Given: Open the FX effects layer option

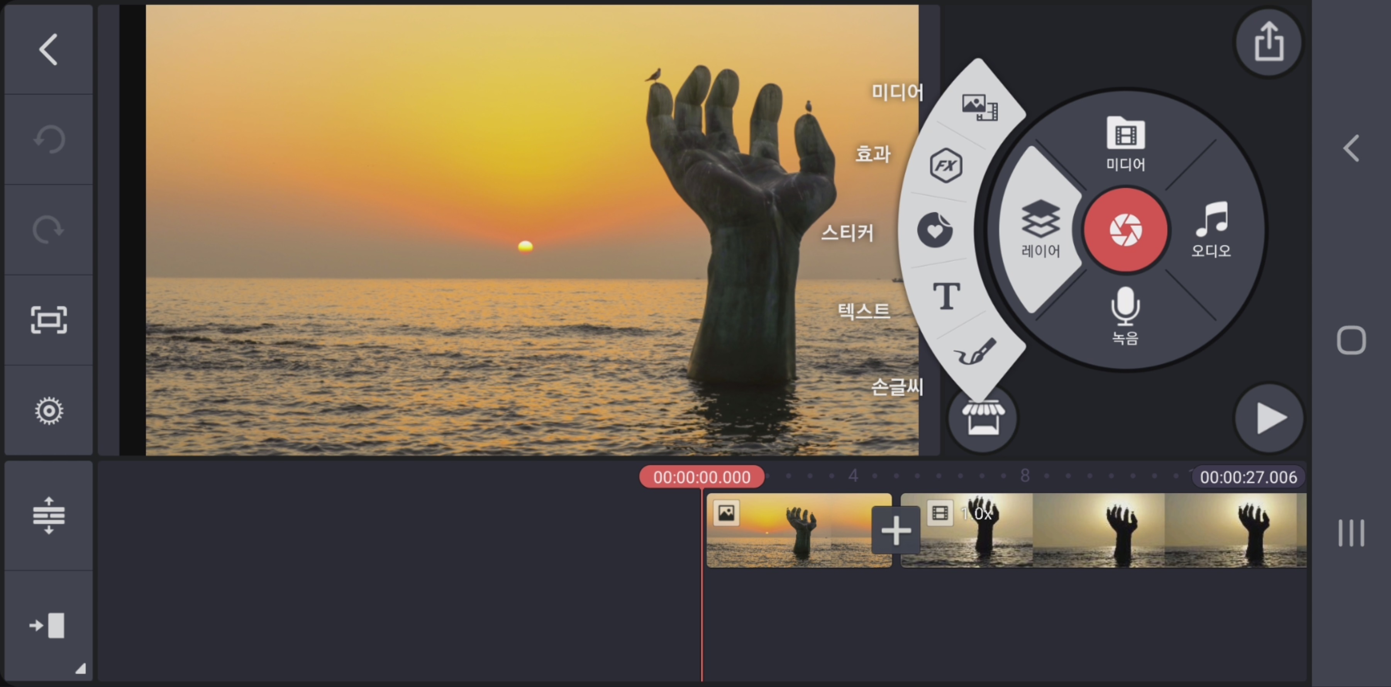Looking at the screenshot, I should 946,165.
